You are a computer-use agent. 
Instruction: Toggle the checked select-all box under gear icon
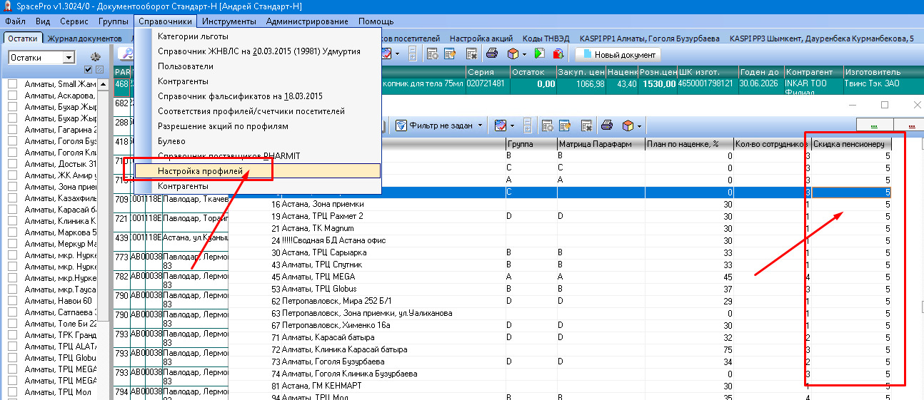point(89,69)
